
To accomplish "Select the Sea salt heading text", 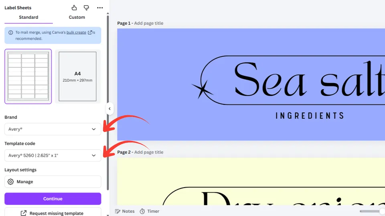I will [x=309, y=79].
